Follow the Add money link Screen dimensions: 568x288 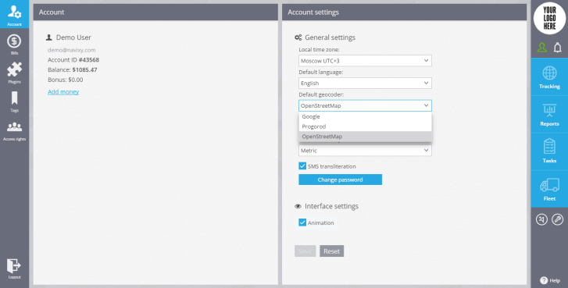[63, 92]
